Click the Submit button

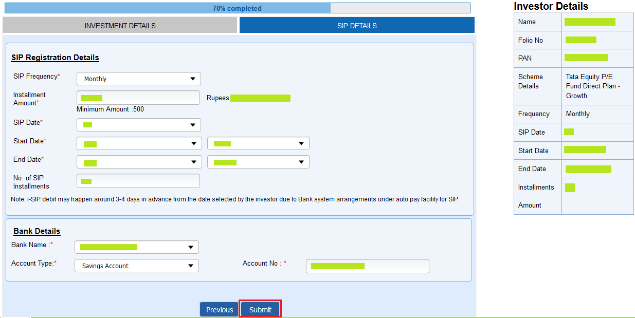[x=260, y=309]
